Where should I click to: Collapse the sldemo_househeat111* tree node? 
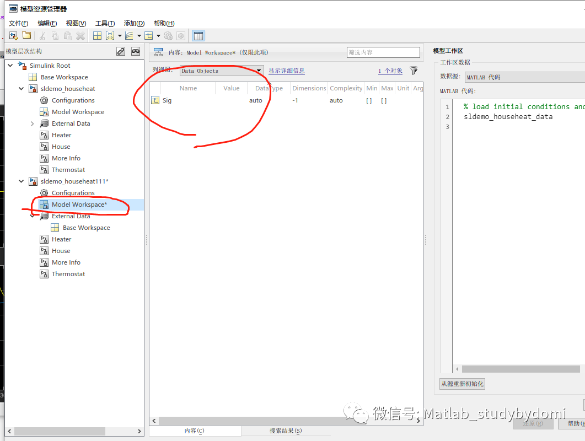point(22,181)
